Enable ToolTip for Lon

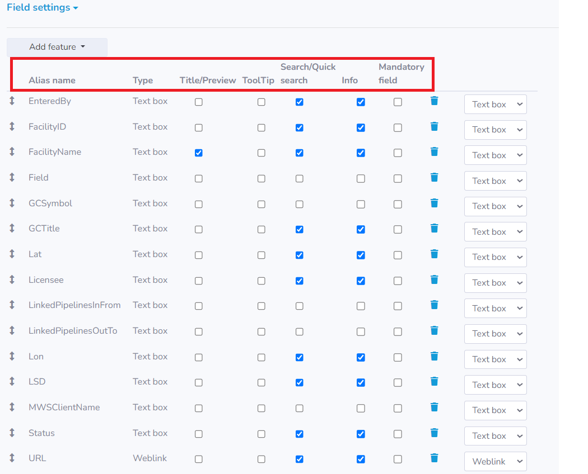click(x=261, y=356)
